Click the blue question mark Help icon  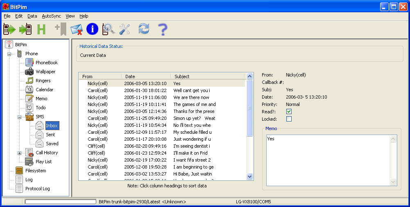(163, 29)
